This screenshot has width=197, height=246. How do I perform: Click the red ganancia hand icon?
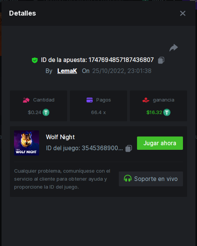pyautogui.click(x=146, y=100)
